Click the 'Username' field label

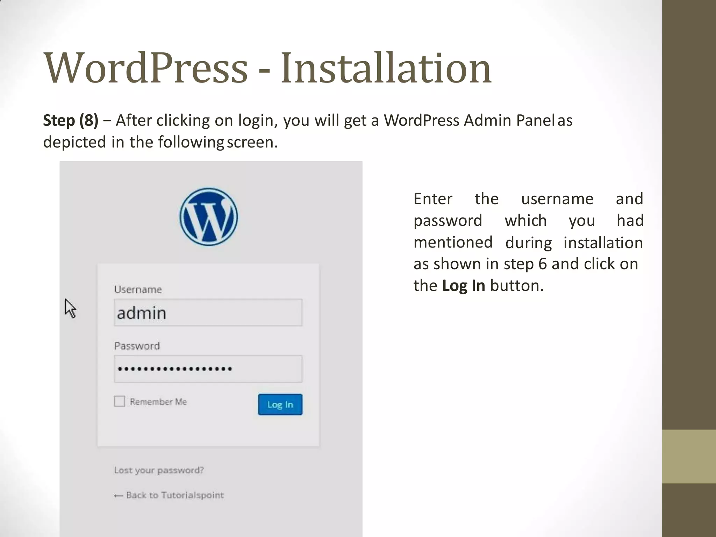click(x=138, y=289)
